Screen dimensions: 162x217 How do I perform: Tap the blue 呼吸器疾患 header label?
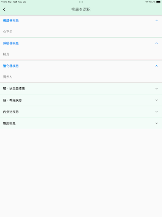(11, 43)
